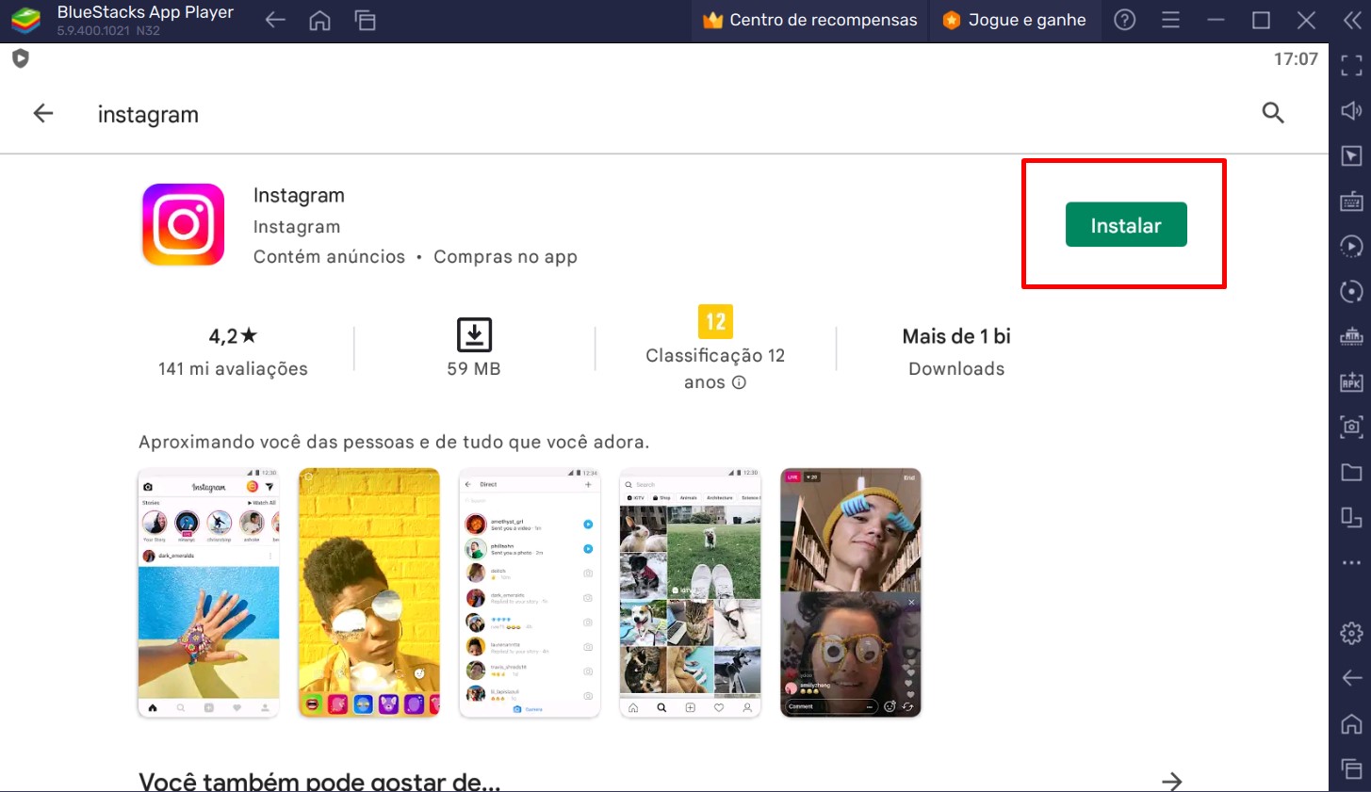Viewport: 1371px width, 792px height.
Task: Switch to the Jogue e ganhe tab
Action: (1015, 19)
